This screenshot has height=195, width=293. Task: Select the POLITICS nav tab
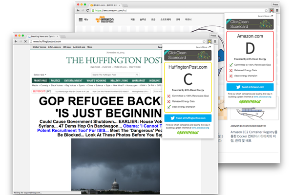pyautogui.click(x=56, y=80)
